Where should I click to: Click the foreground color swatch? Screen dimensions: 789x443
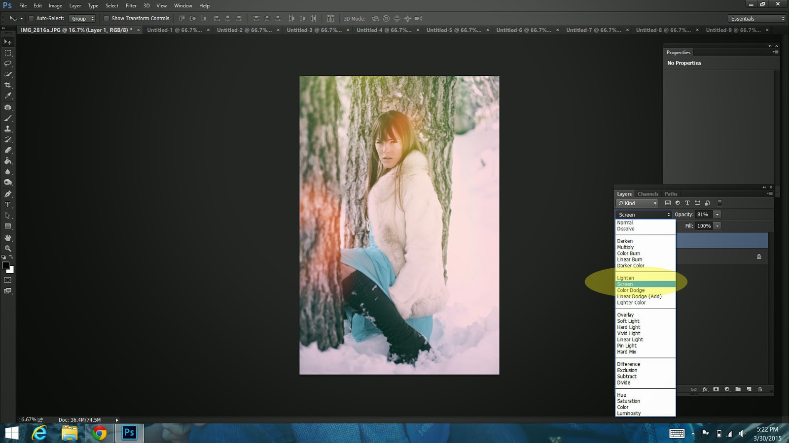tap(5, 265)
